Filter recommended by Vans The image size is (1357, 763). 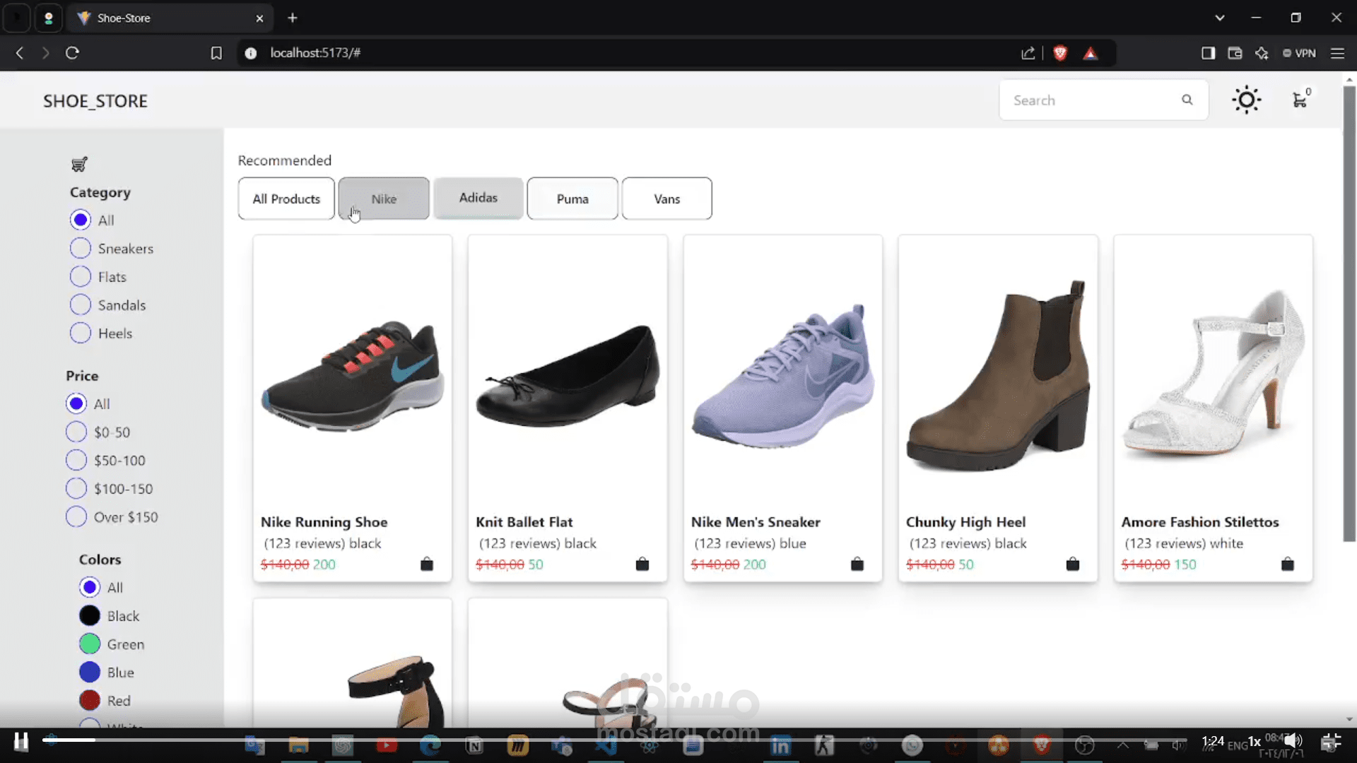[667, 199]
